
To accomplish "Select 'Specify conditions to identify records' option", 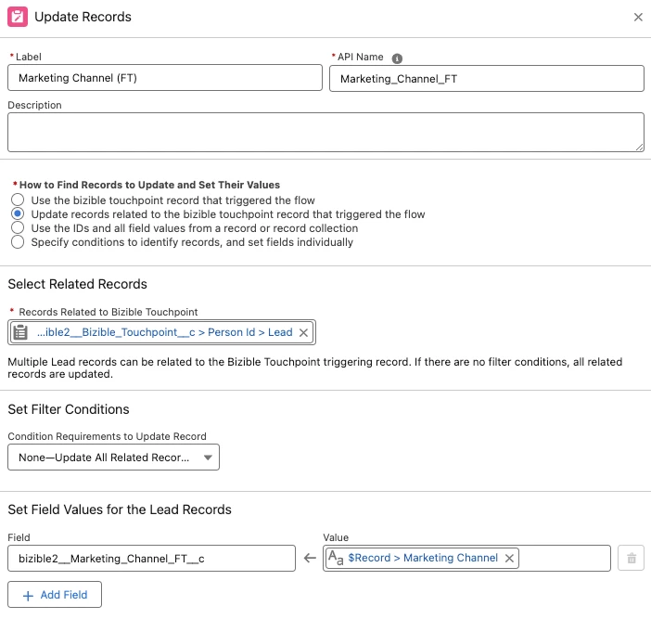I will [x=17, y=242].
